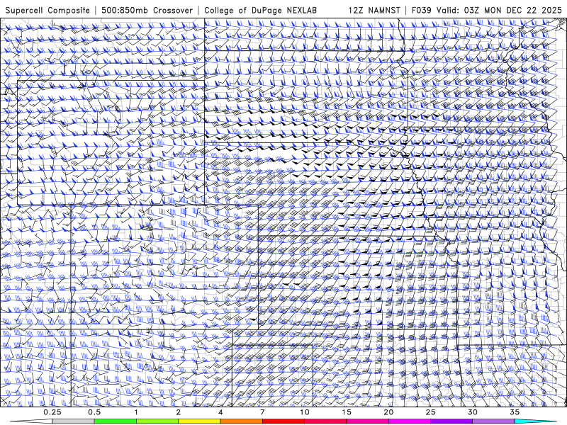567x425 pixels.
Task: Click the 0.5 legend value
Action: 94,412
